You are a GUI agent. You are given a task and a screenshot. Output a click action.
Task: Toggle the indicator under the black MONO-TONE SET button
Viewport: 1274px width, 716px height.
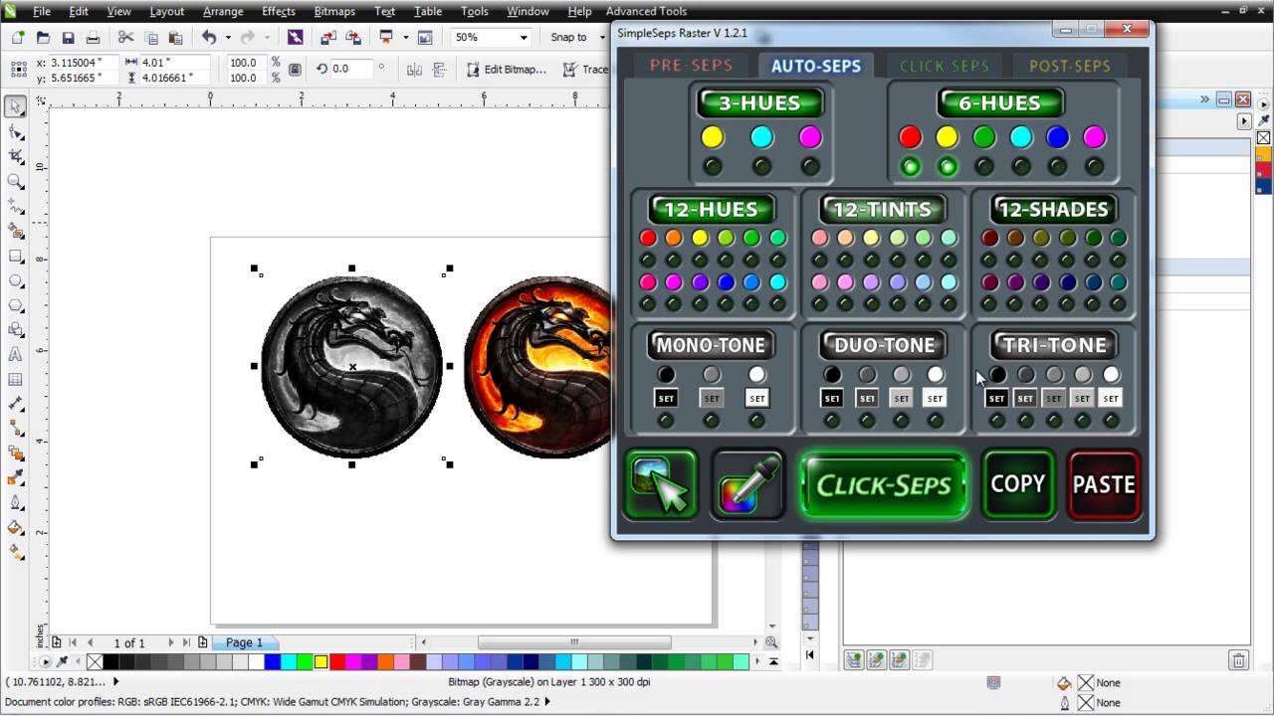(x=666, y=421)
